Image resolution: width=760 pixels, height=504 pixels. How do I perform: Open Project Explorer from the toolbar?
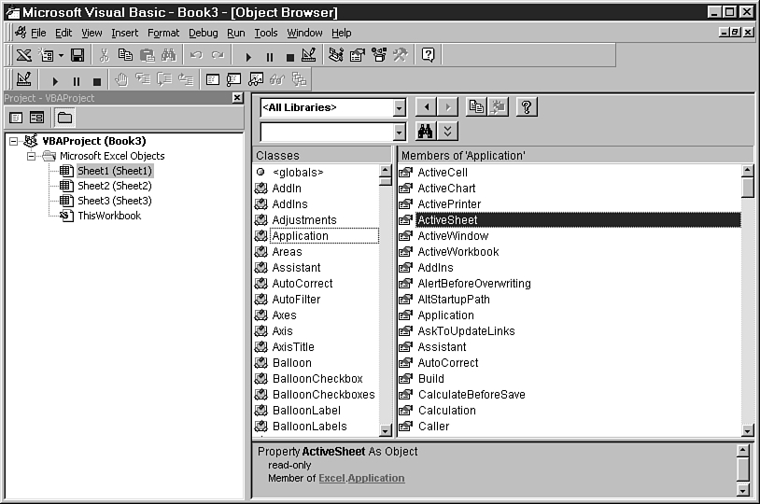coord(335,56)
